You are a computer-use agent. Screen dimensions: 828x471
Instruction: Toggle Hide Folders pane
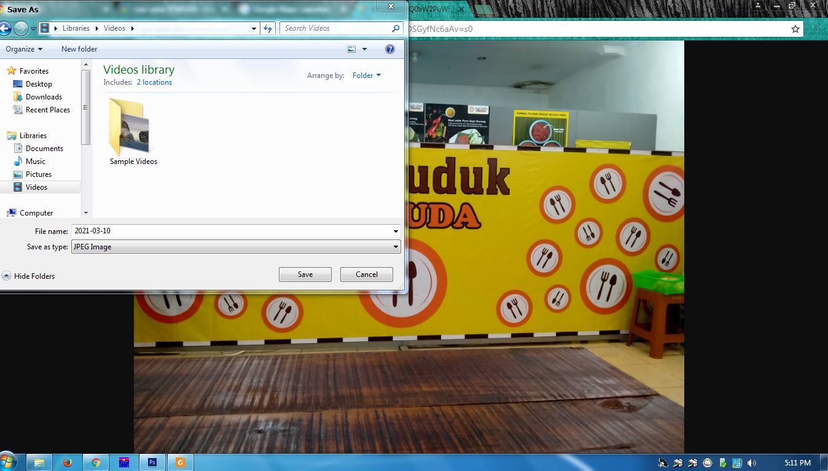pos(29,276)
